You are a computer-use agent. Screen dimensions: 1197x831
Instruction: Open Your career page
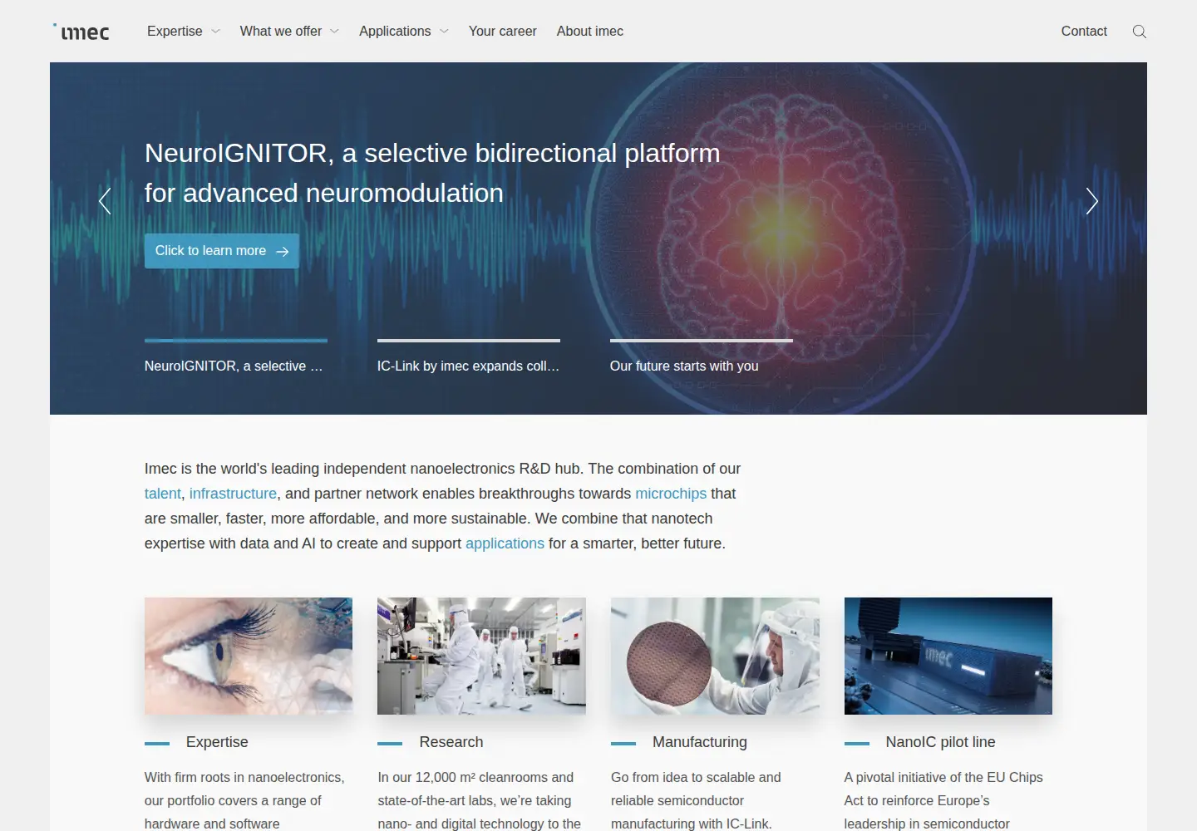(502, 31)
